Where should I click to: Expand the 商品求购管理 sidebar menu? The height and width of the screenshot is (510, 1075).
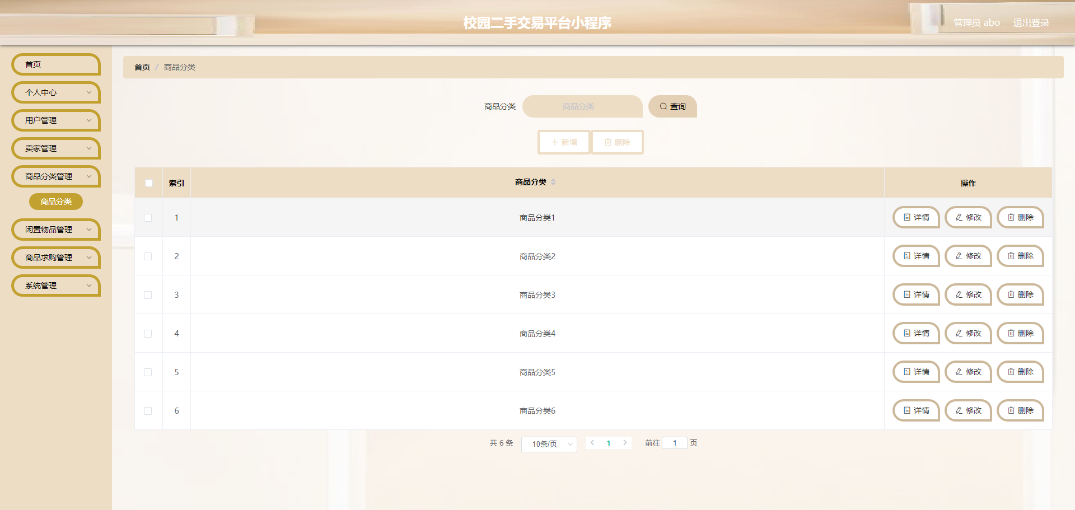[x=56, y=258]
